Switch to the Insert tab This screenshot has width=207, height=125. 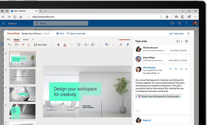click(x=26, y=39)
